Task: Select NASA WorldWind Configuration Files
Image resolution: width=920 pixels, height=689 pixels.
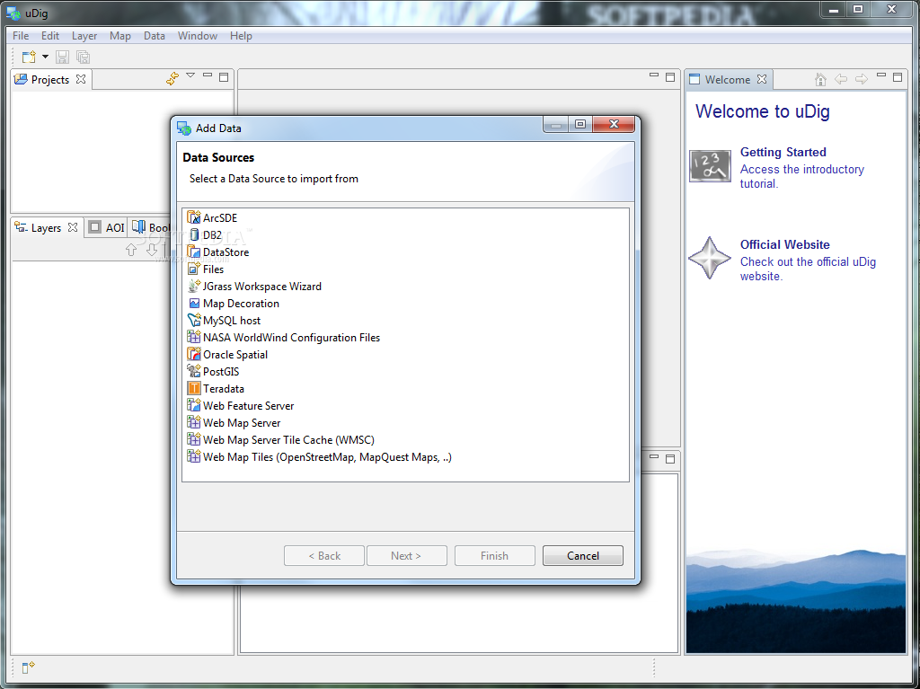Action: pos(284,337)
